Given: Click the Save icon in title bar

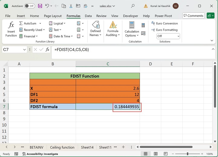Looking at the screenshot, I should click(x=39, y=6).
